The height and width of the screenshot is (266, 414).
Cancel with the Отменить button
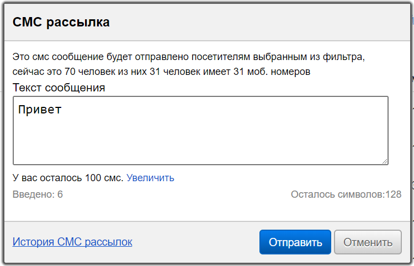(368, 242)
